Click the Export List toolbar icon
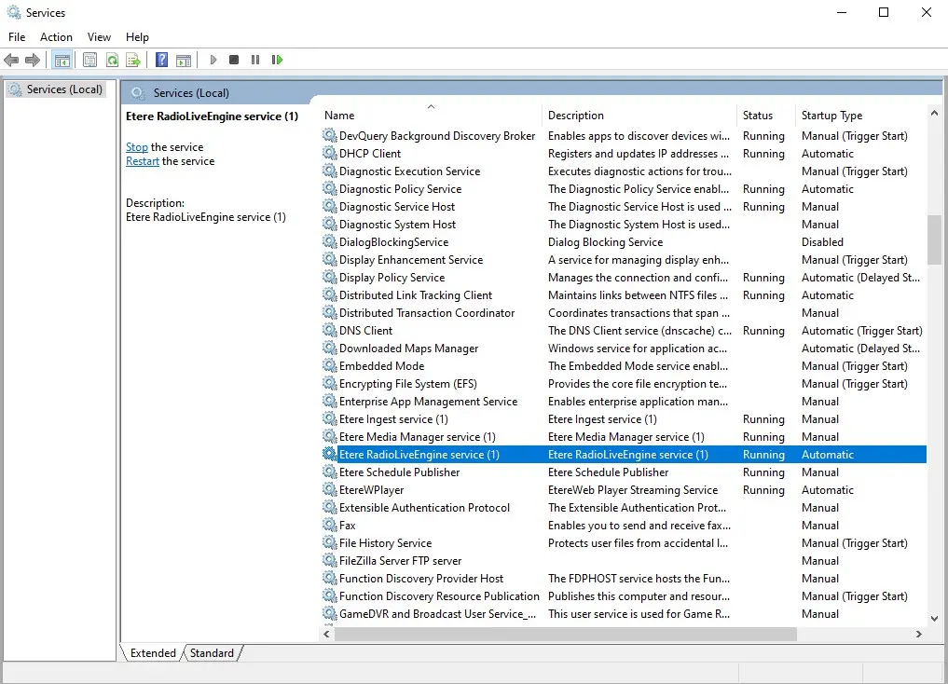Image resolution: width=948 pixels, height=684 pixels. [133, 61]
